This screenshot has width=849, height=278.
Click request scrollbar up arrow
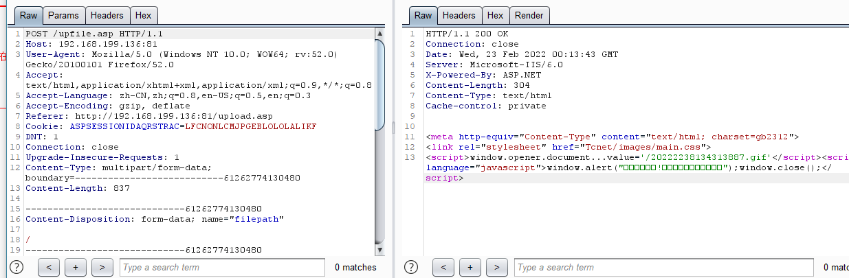point(379,33)
